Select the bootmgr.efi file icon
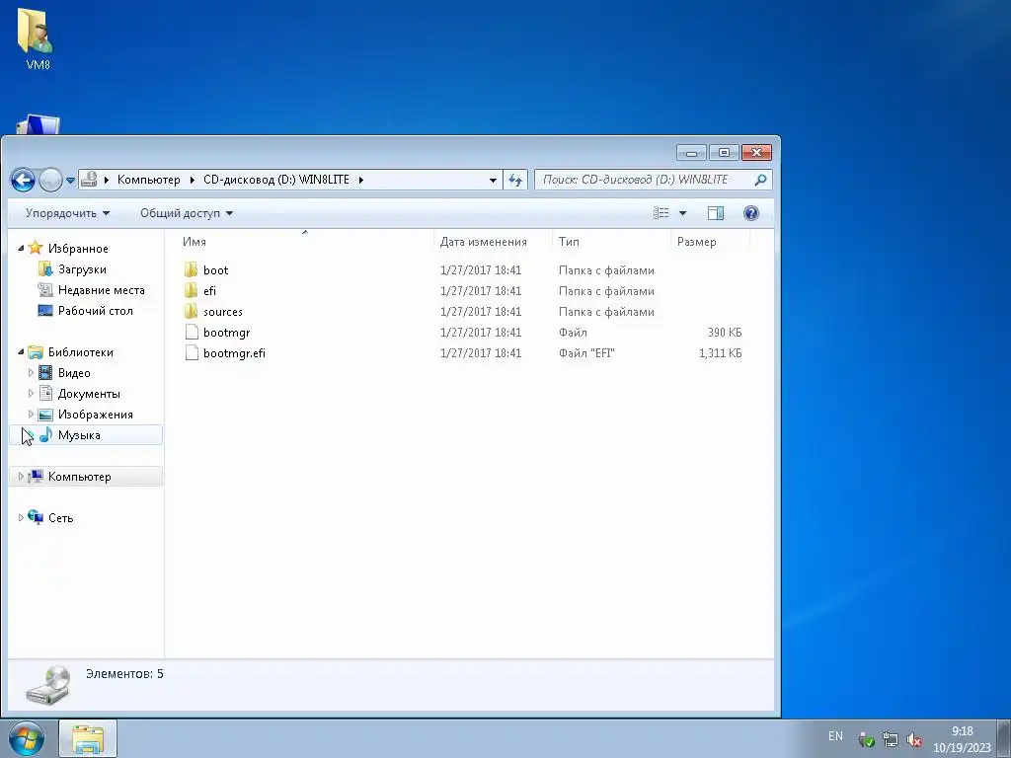The image size is (1011, 758). tap(192, 352)
